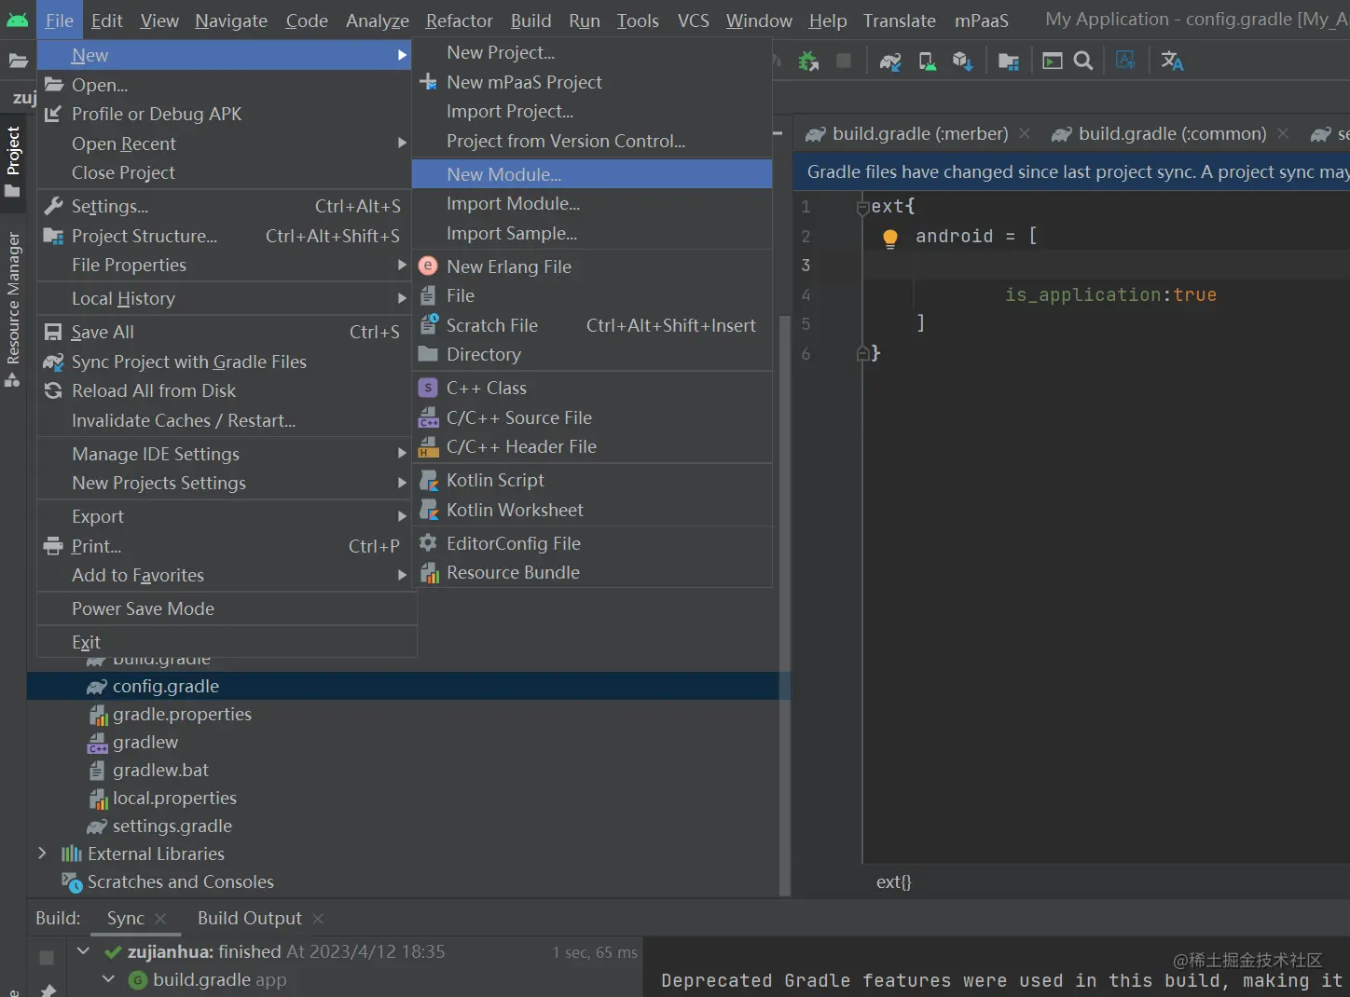
Task: Choose EditorConfig File item
Action: tap(592, 543)
